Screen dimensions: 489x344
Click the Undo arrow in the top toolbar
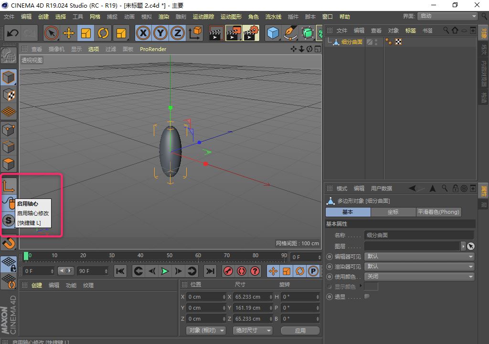click(13, 33)
